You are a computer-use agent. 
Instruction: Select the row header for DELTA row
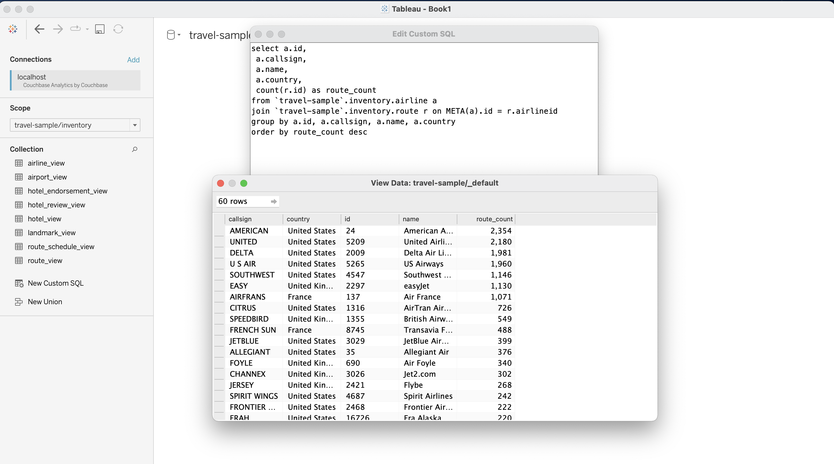tap(219, 253)
